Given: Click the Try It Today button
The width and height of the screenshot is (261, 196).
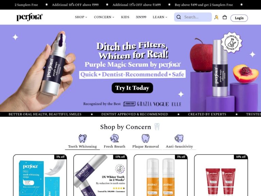Looking at the screenshot, I should (x=132, y=88).
